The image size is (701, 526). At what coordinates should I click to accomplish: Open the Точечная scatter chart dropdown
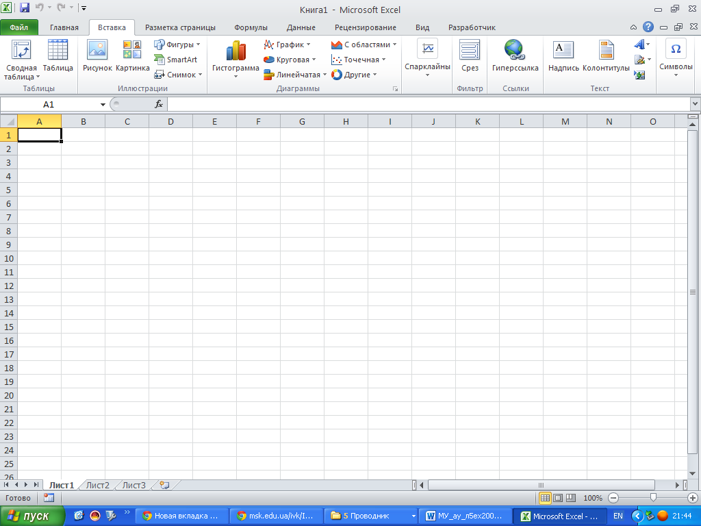click(x=383, y=60)
